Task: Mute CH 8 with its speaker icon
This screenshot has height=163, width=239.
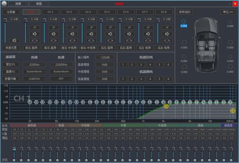Action: click(167, 34)
